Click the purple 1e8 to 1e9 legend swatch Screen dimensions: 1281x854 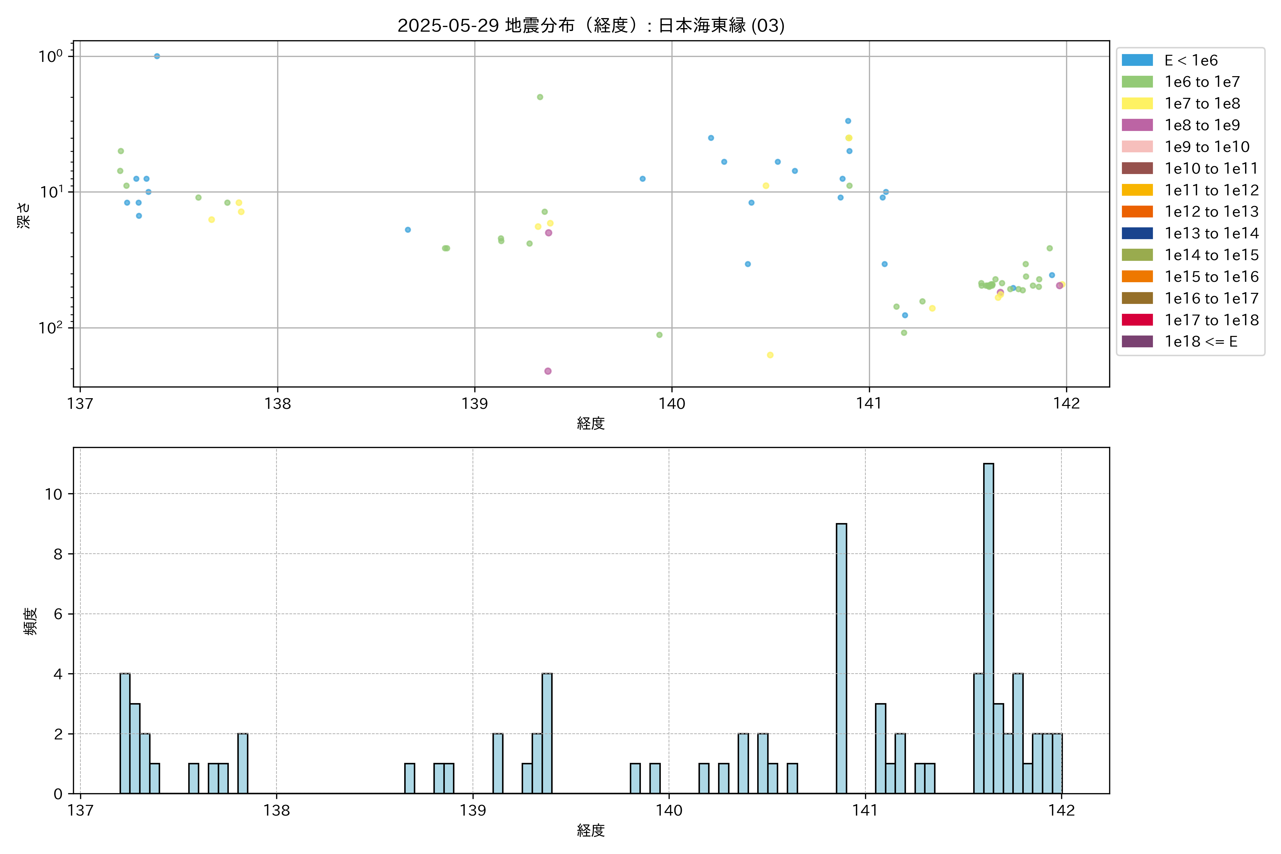(1137, 125)
